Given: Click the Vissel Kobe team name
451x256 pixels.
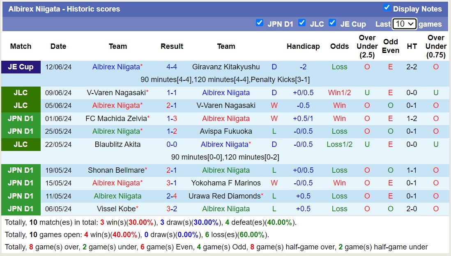Looking at the screenshot, I should tap(116, 209).
